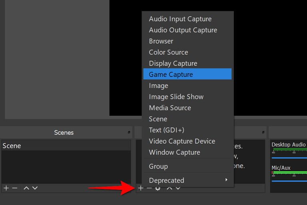
Task: Remove scene using the minus icon
Action: pos(15,188)
